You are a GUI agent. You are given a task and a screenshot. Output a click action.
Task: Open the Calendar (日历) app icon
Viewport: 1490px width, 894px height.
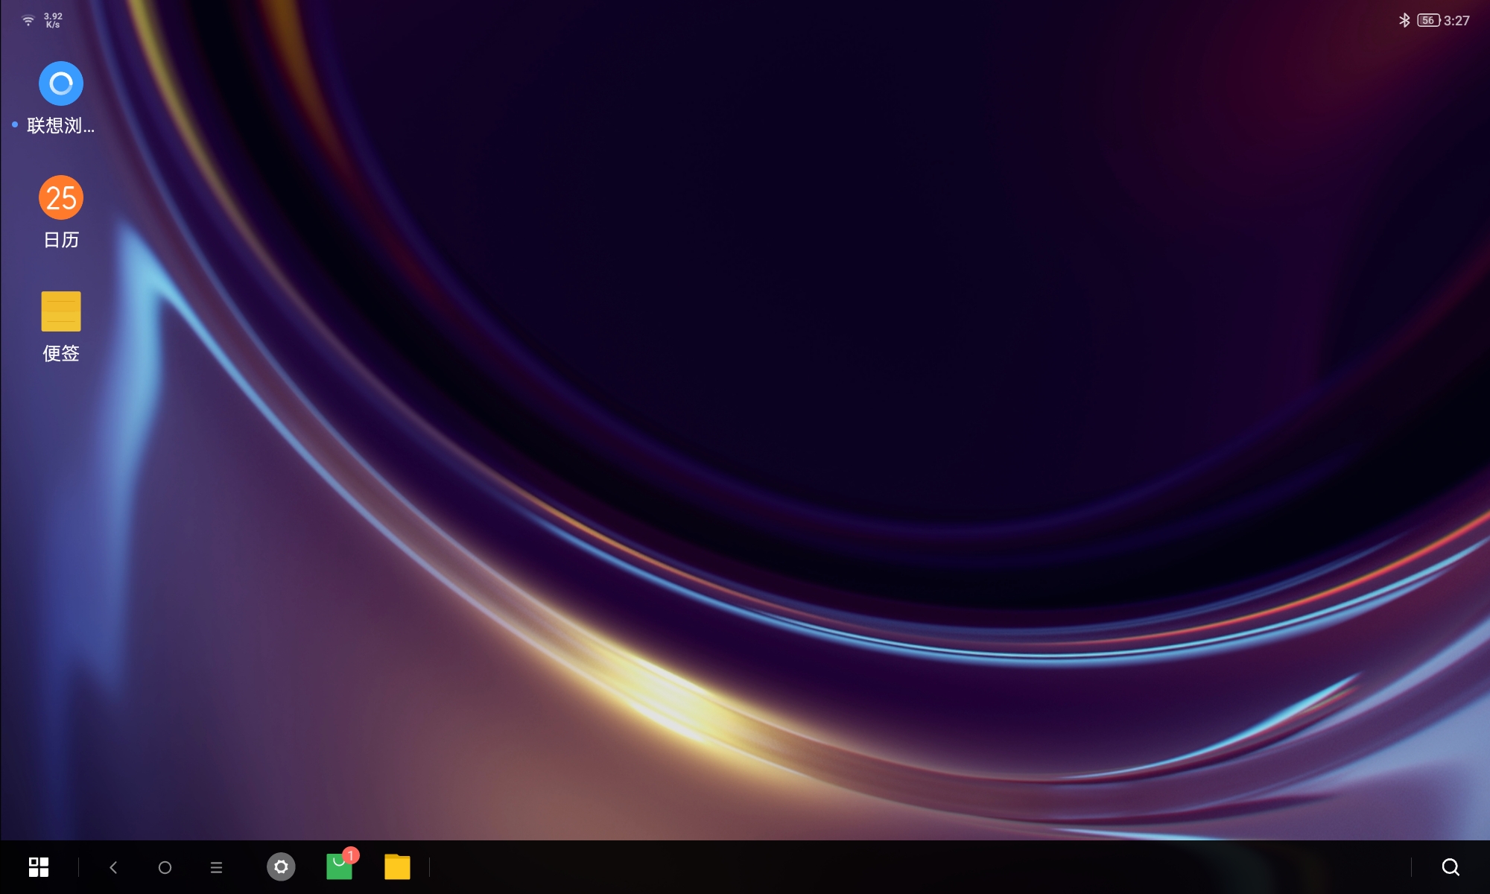click(x=61, y=197)
